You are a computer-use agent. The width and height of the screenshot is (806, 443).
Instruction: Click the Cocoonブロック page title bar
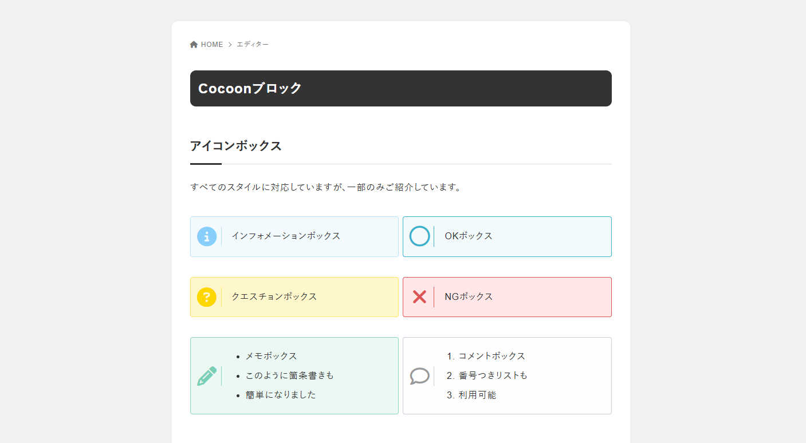[x=400, y=88]
